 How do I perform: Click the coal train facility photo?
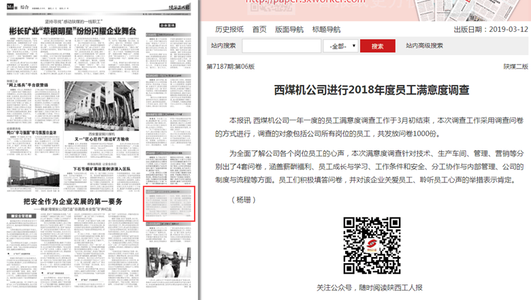pos(33,173)
